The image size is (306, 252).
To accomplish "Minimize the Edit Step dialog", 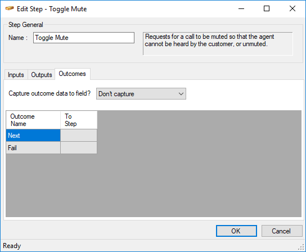I will coord(241,8).
